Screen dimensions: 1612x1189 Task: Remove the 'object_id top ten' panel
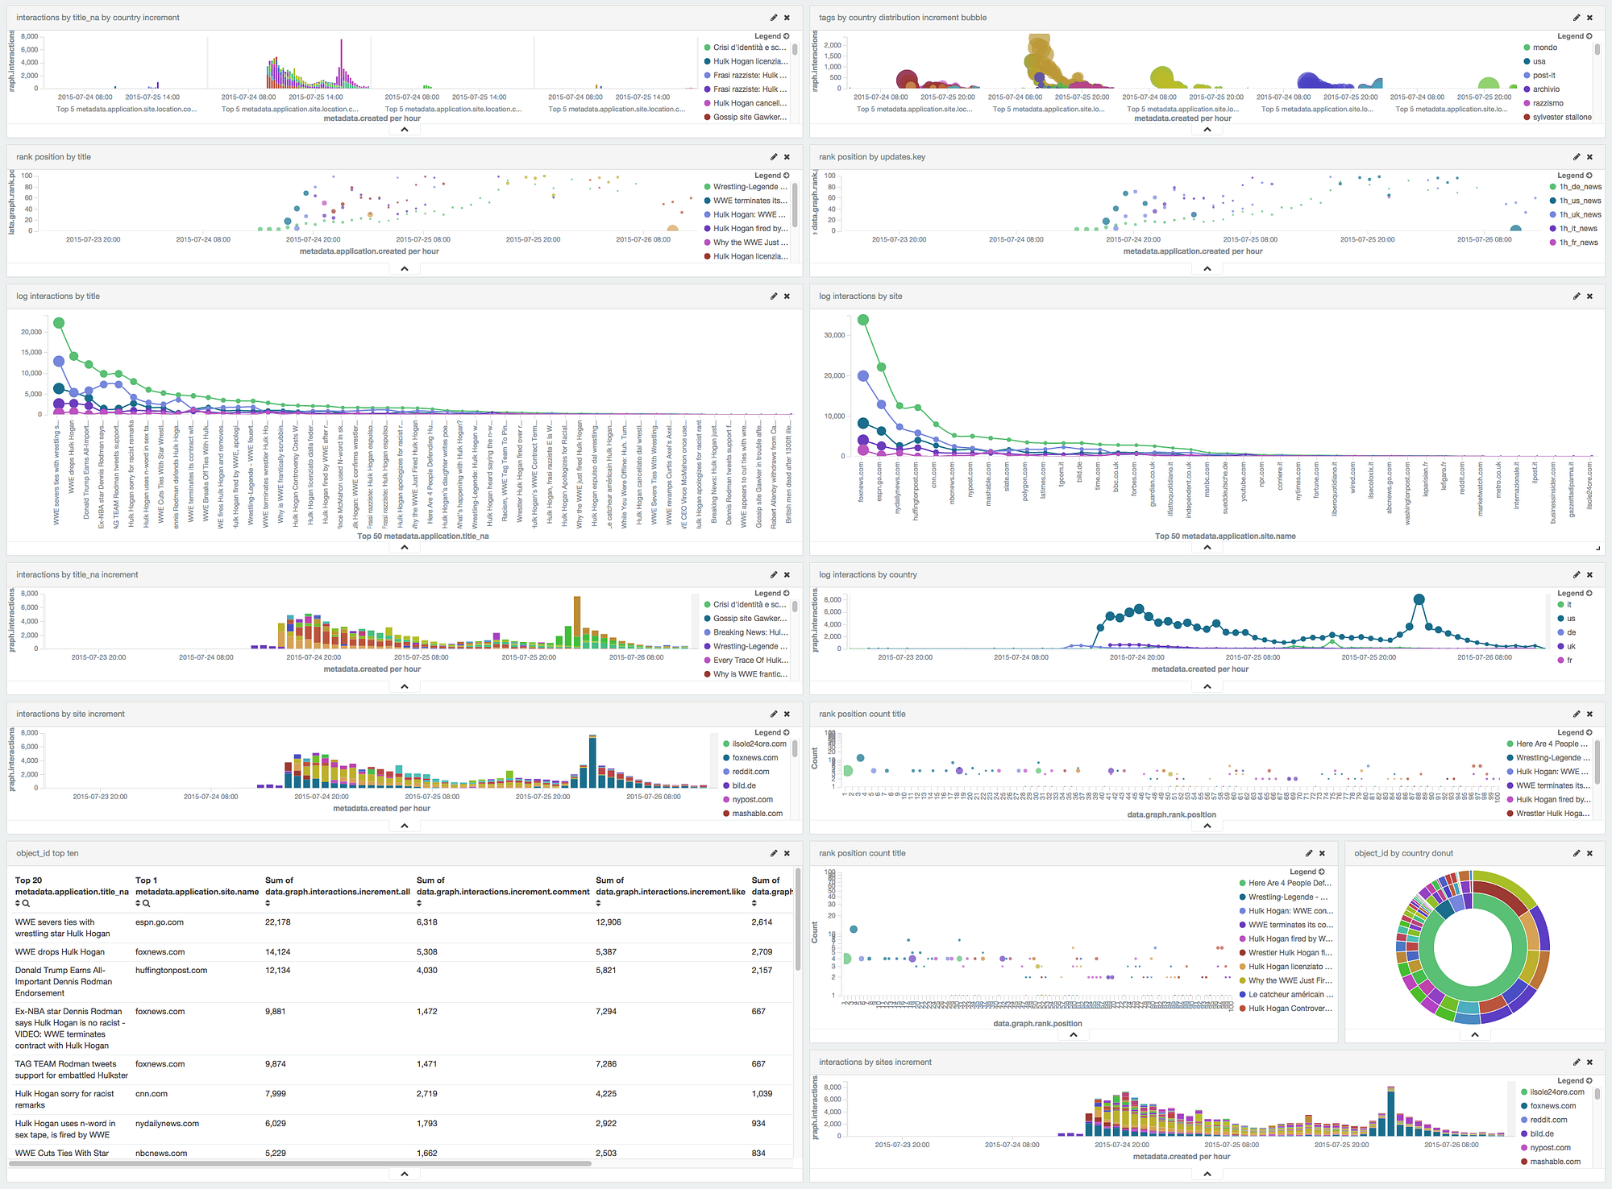(787, 854)
